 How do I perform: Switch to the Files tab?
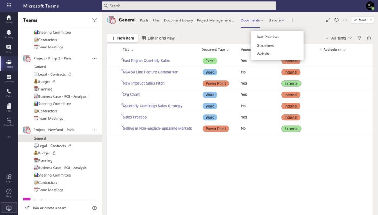pos(156,20)
